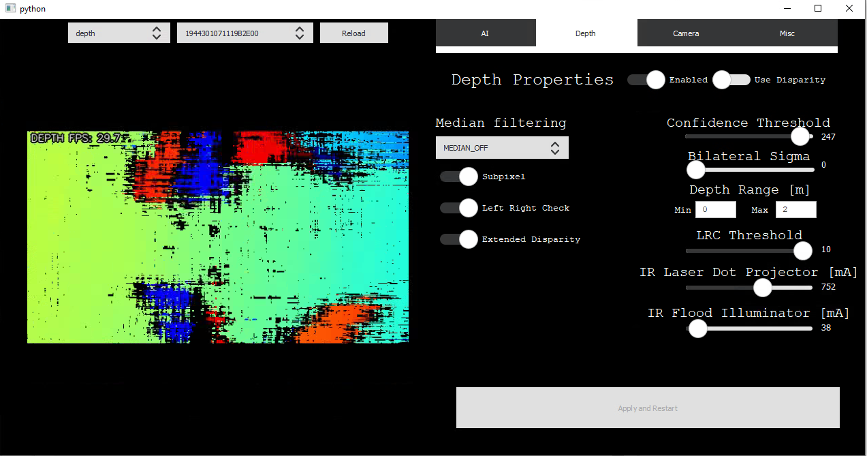Open the MEDIAN_OFF filtering dropdown
The width and height of the screenshot is (867, 456).
point(502,148)
